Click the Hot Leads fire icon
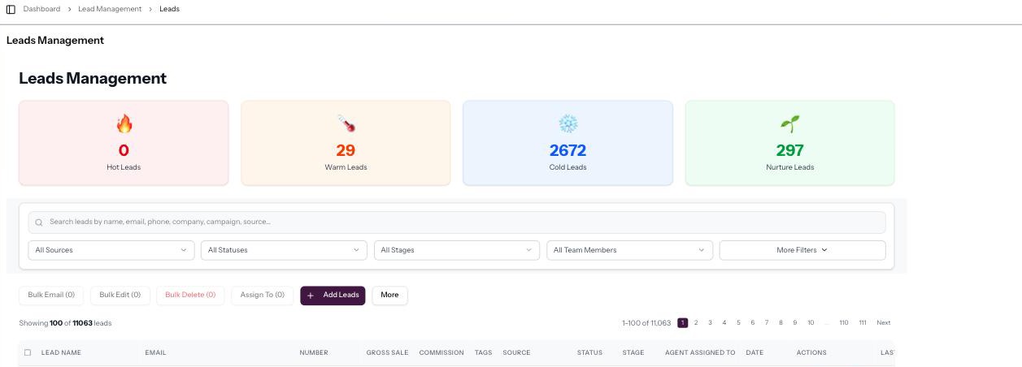Screen dimensions: 1022x367 click(124, 123)
